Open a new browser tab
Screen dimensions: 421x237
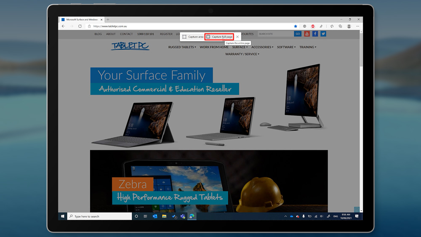tap(108, 20)
